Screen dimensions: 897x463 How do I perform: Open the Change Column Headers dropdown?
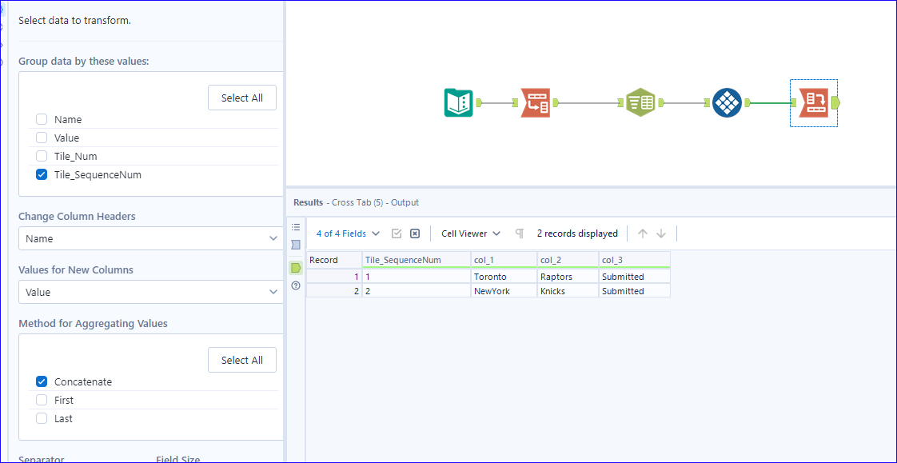point(150,239)
